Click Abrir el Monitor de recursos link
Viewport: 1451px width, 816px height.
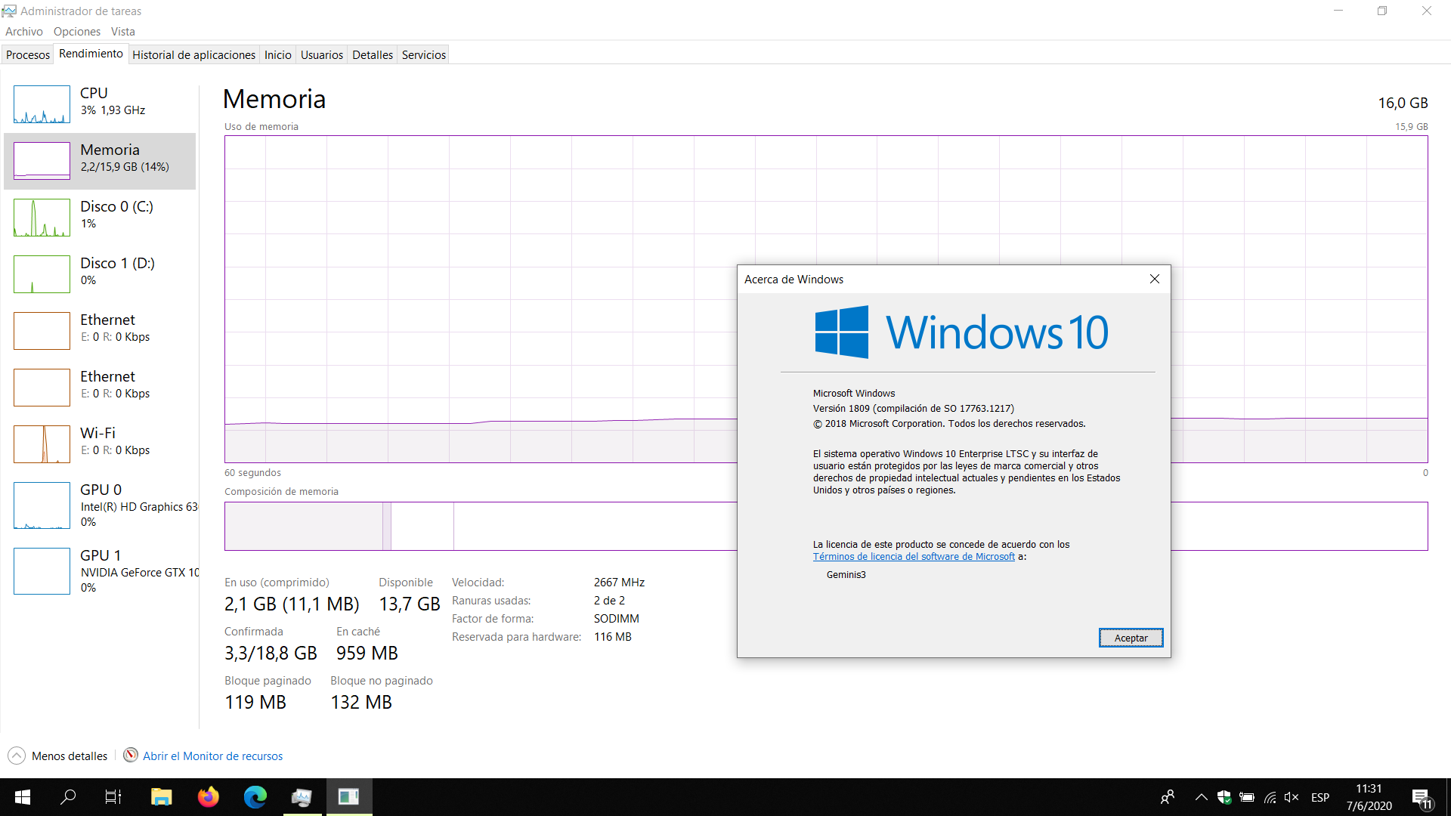click(212, 756)
